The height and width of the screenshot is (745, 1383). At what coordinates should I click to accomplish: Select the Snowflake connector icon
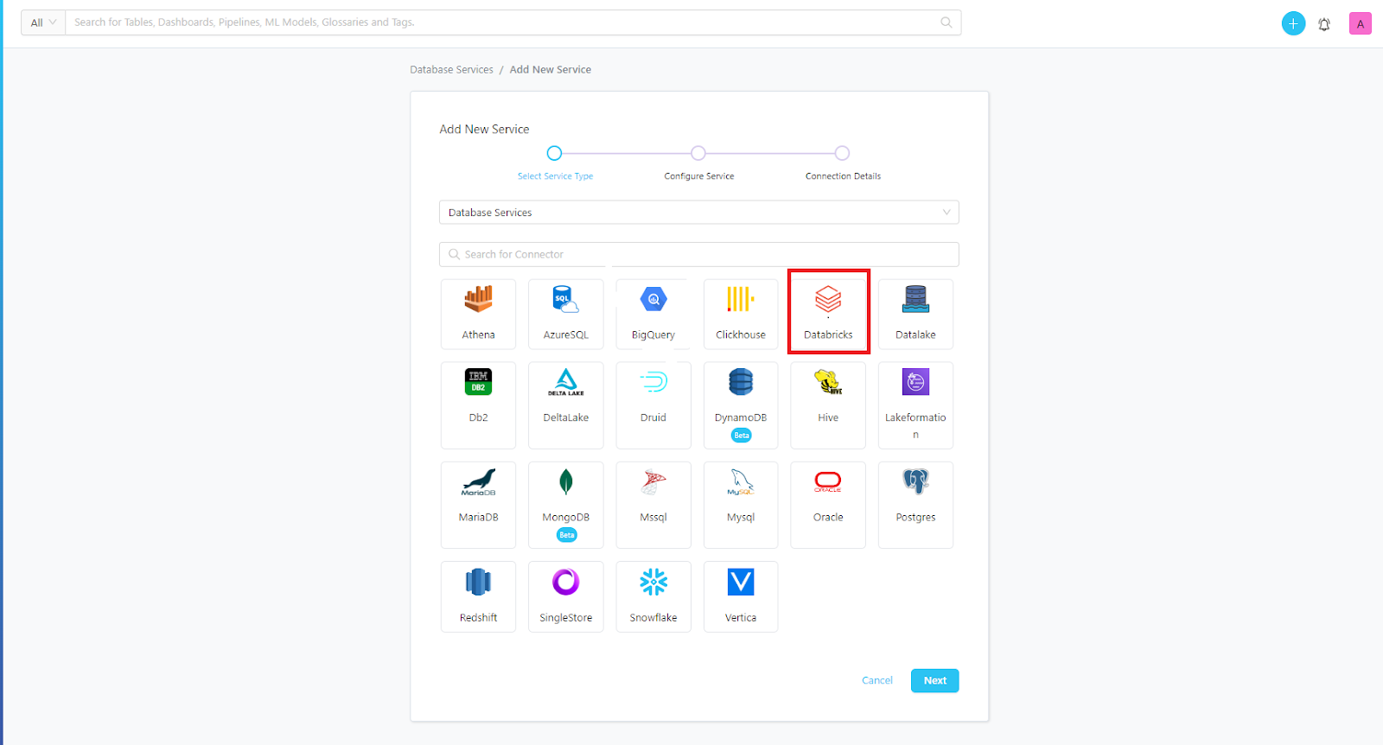click(653, 583)
